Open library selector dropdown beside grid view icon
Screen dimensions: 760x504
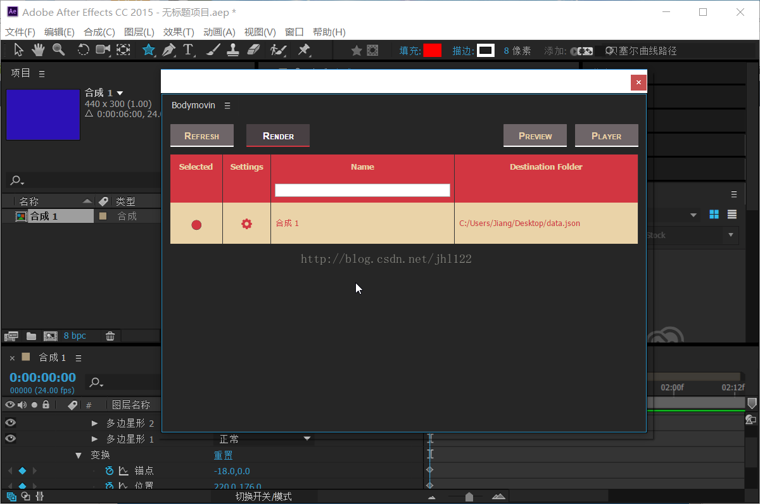693,215
